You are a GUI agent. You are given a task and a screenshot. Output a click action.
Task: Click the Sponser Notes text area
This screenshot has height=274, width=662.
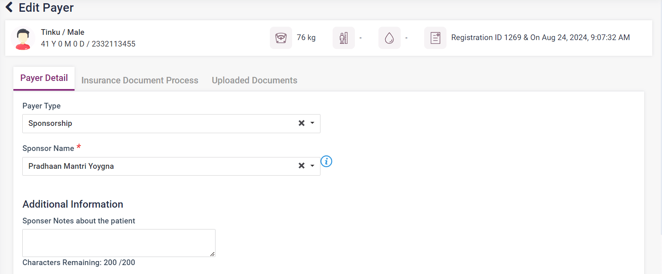click(119, 243)
